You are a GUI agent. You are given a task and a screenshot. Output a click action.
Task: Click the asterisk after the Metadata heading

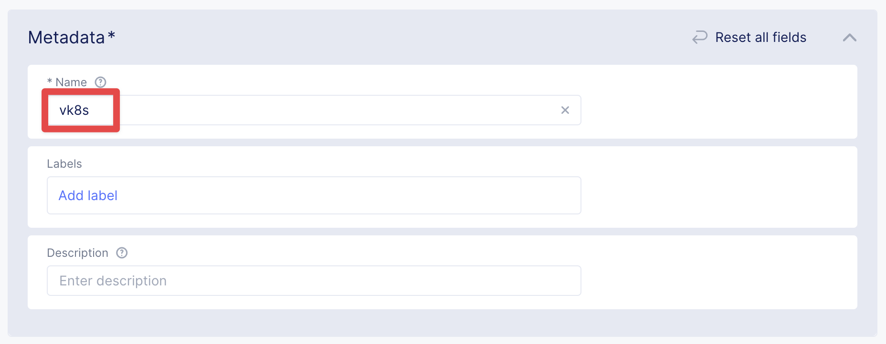111,35
